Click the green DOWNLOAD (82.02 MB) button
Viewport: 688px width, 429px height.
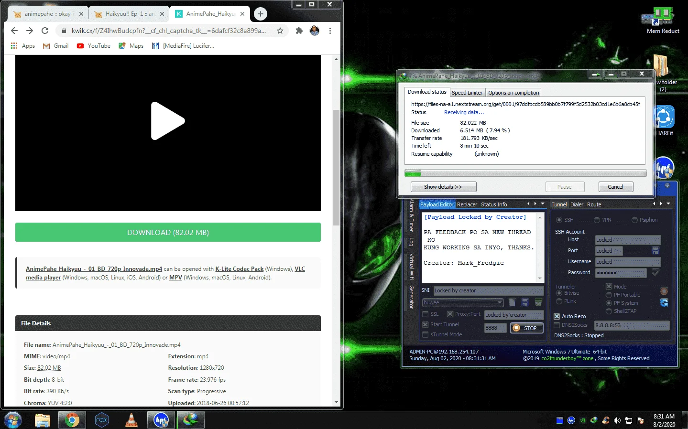pyautogui.click(x=168, y=232)
